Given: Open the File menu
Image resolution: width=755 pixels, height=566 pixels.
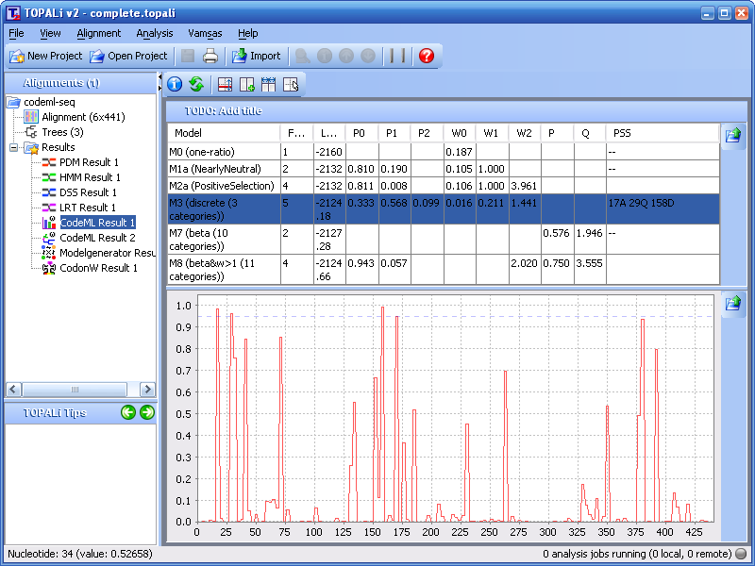Looking at the screenshot, I should click(16, 33).
